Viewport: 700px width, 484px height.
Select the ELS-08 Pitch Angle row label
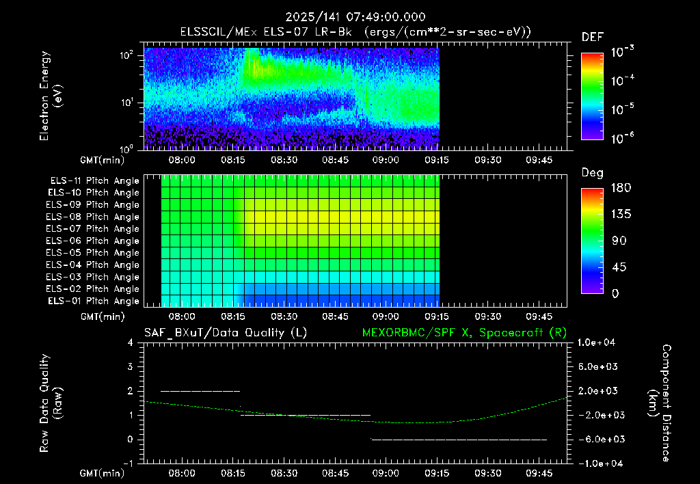coord(93,217)
